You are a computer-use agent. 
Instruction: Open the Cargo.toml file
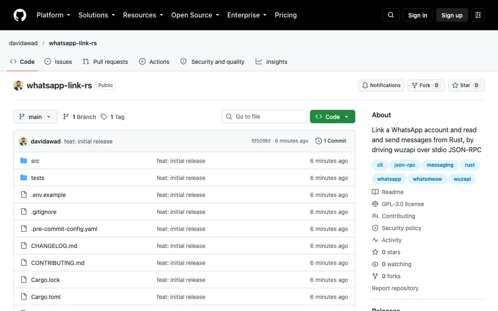[x=46, y=297]
